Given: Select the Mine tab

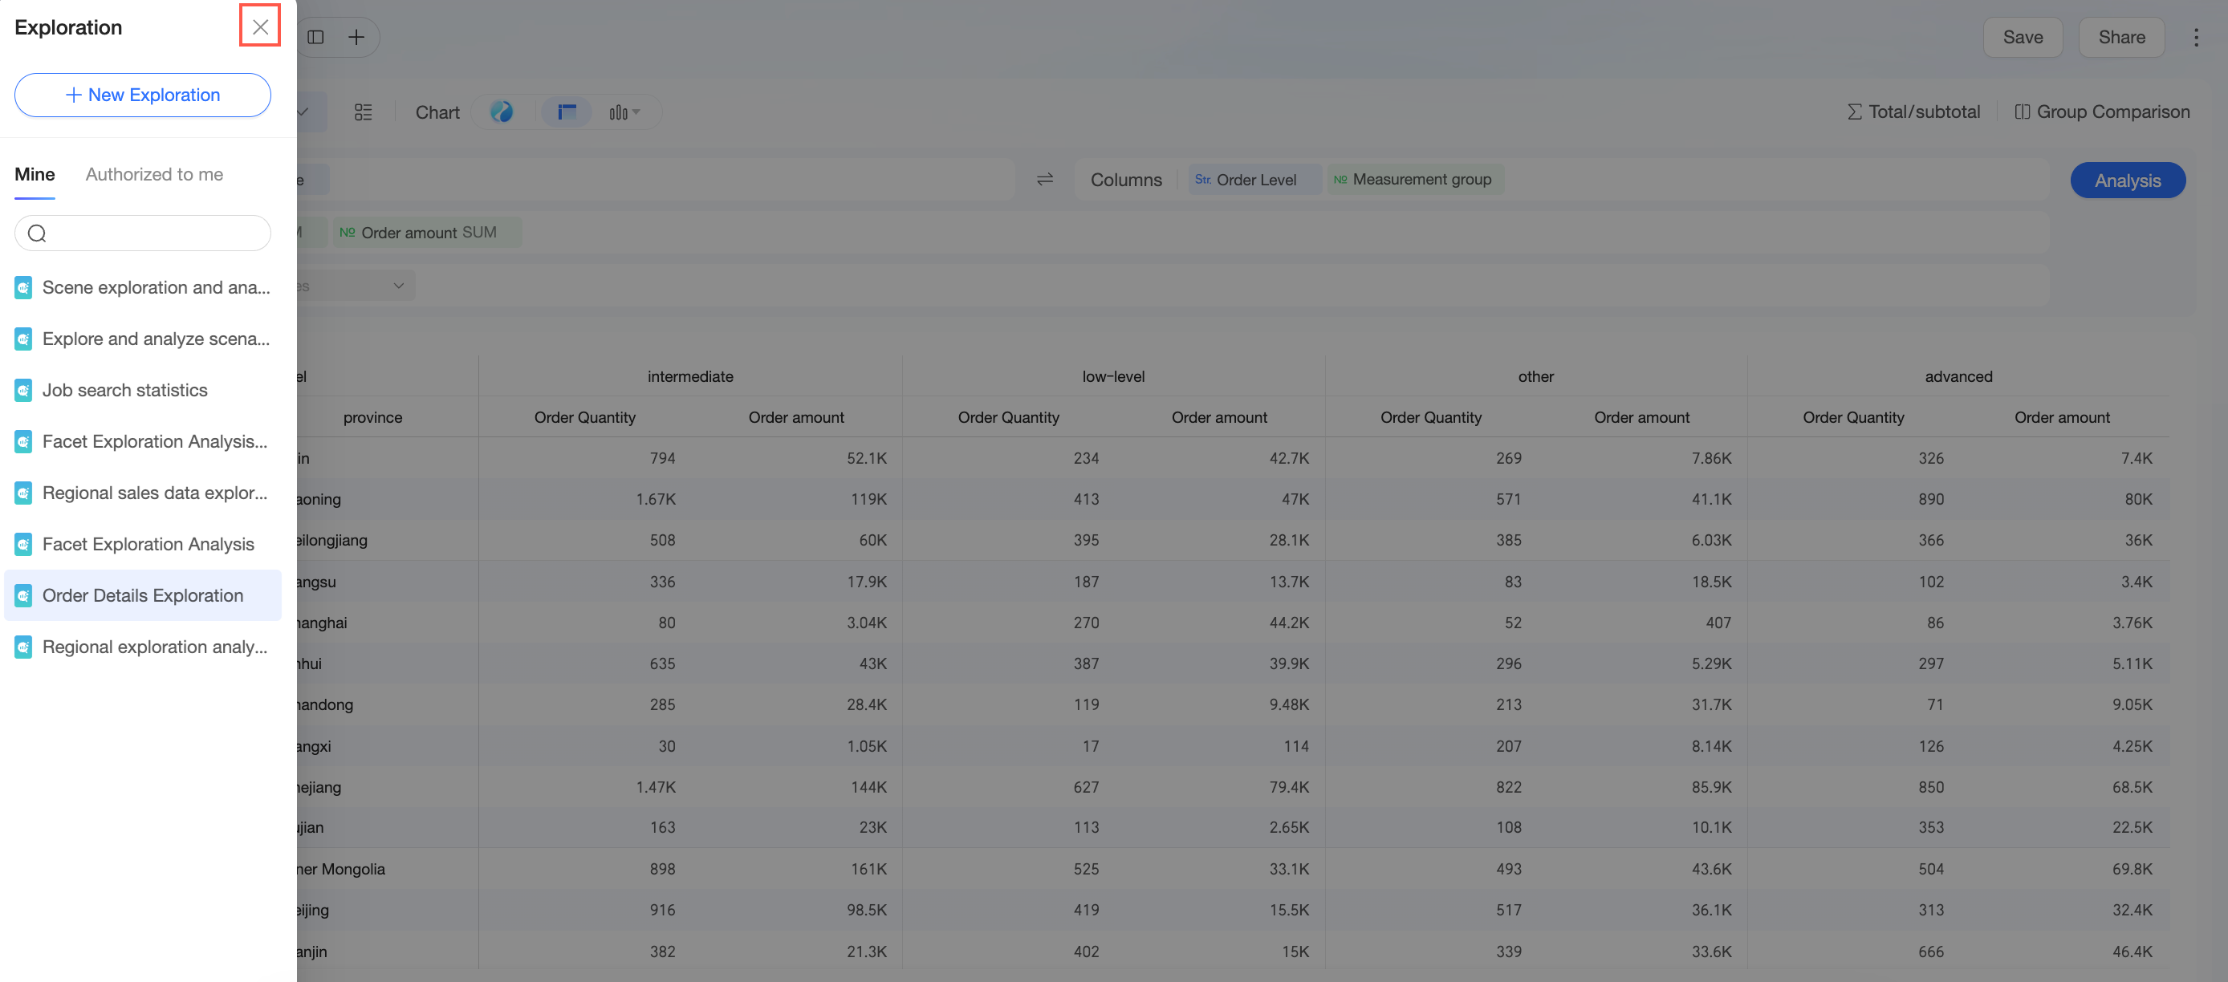Looking at the screenshot, I should tap(35, 174).
